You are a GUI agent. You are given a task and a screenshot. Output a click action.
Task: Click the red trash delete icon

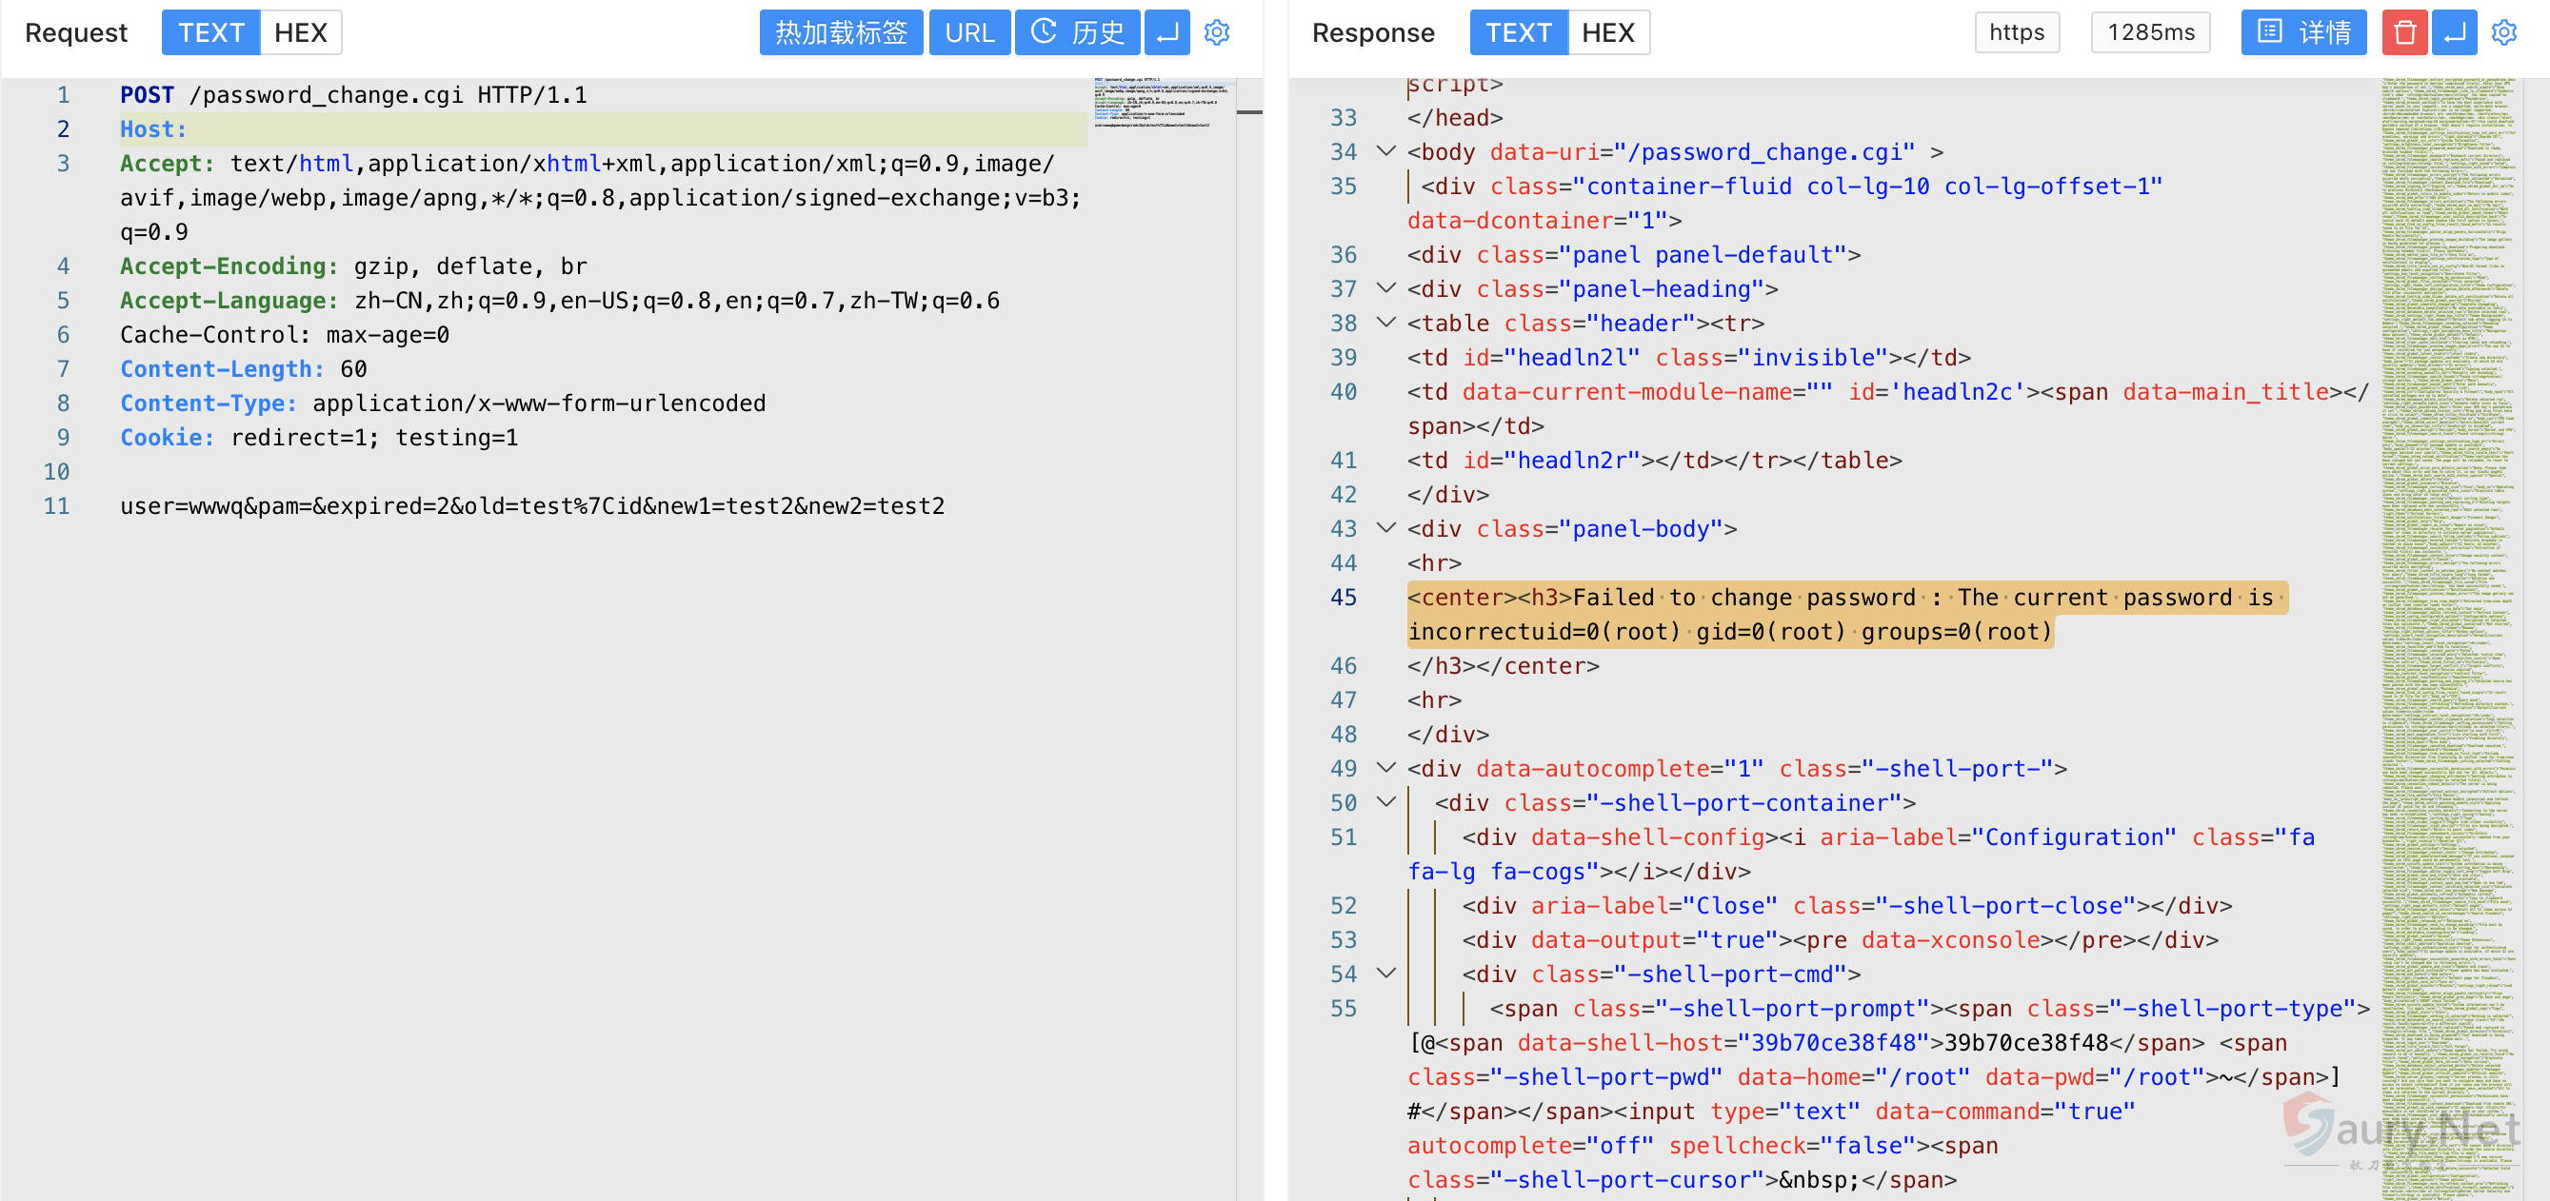point(2404,32)
